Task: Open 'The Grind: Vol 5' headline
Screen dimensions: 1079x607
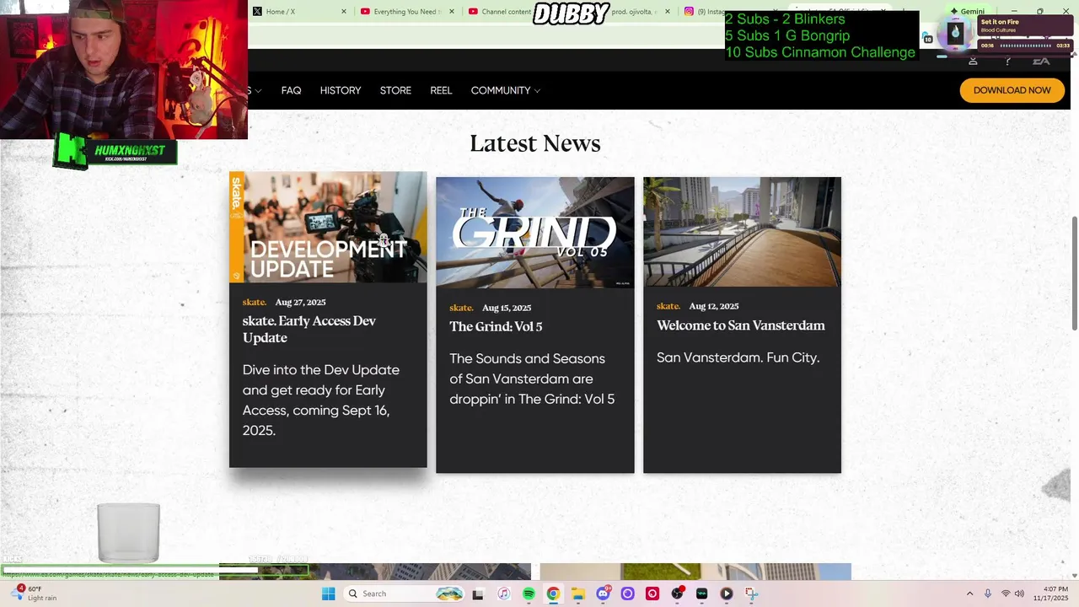Action: coord(496,326)
